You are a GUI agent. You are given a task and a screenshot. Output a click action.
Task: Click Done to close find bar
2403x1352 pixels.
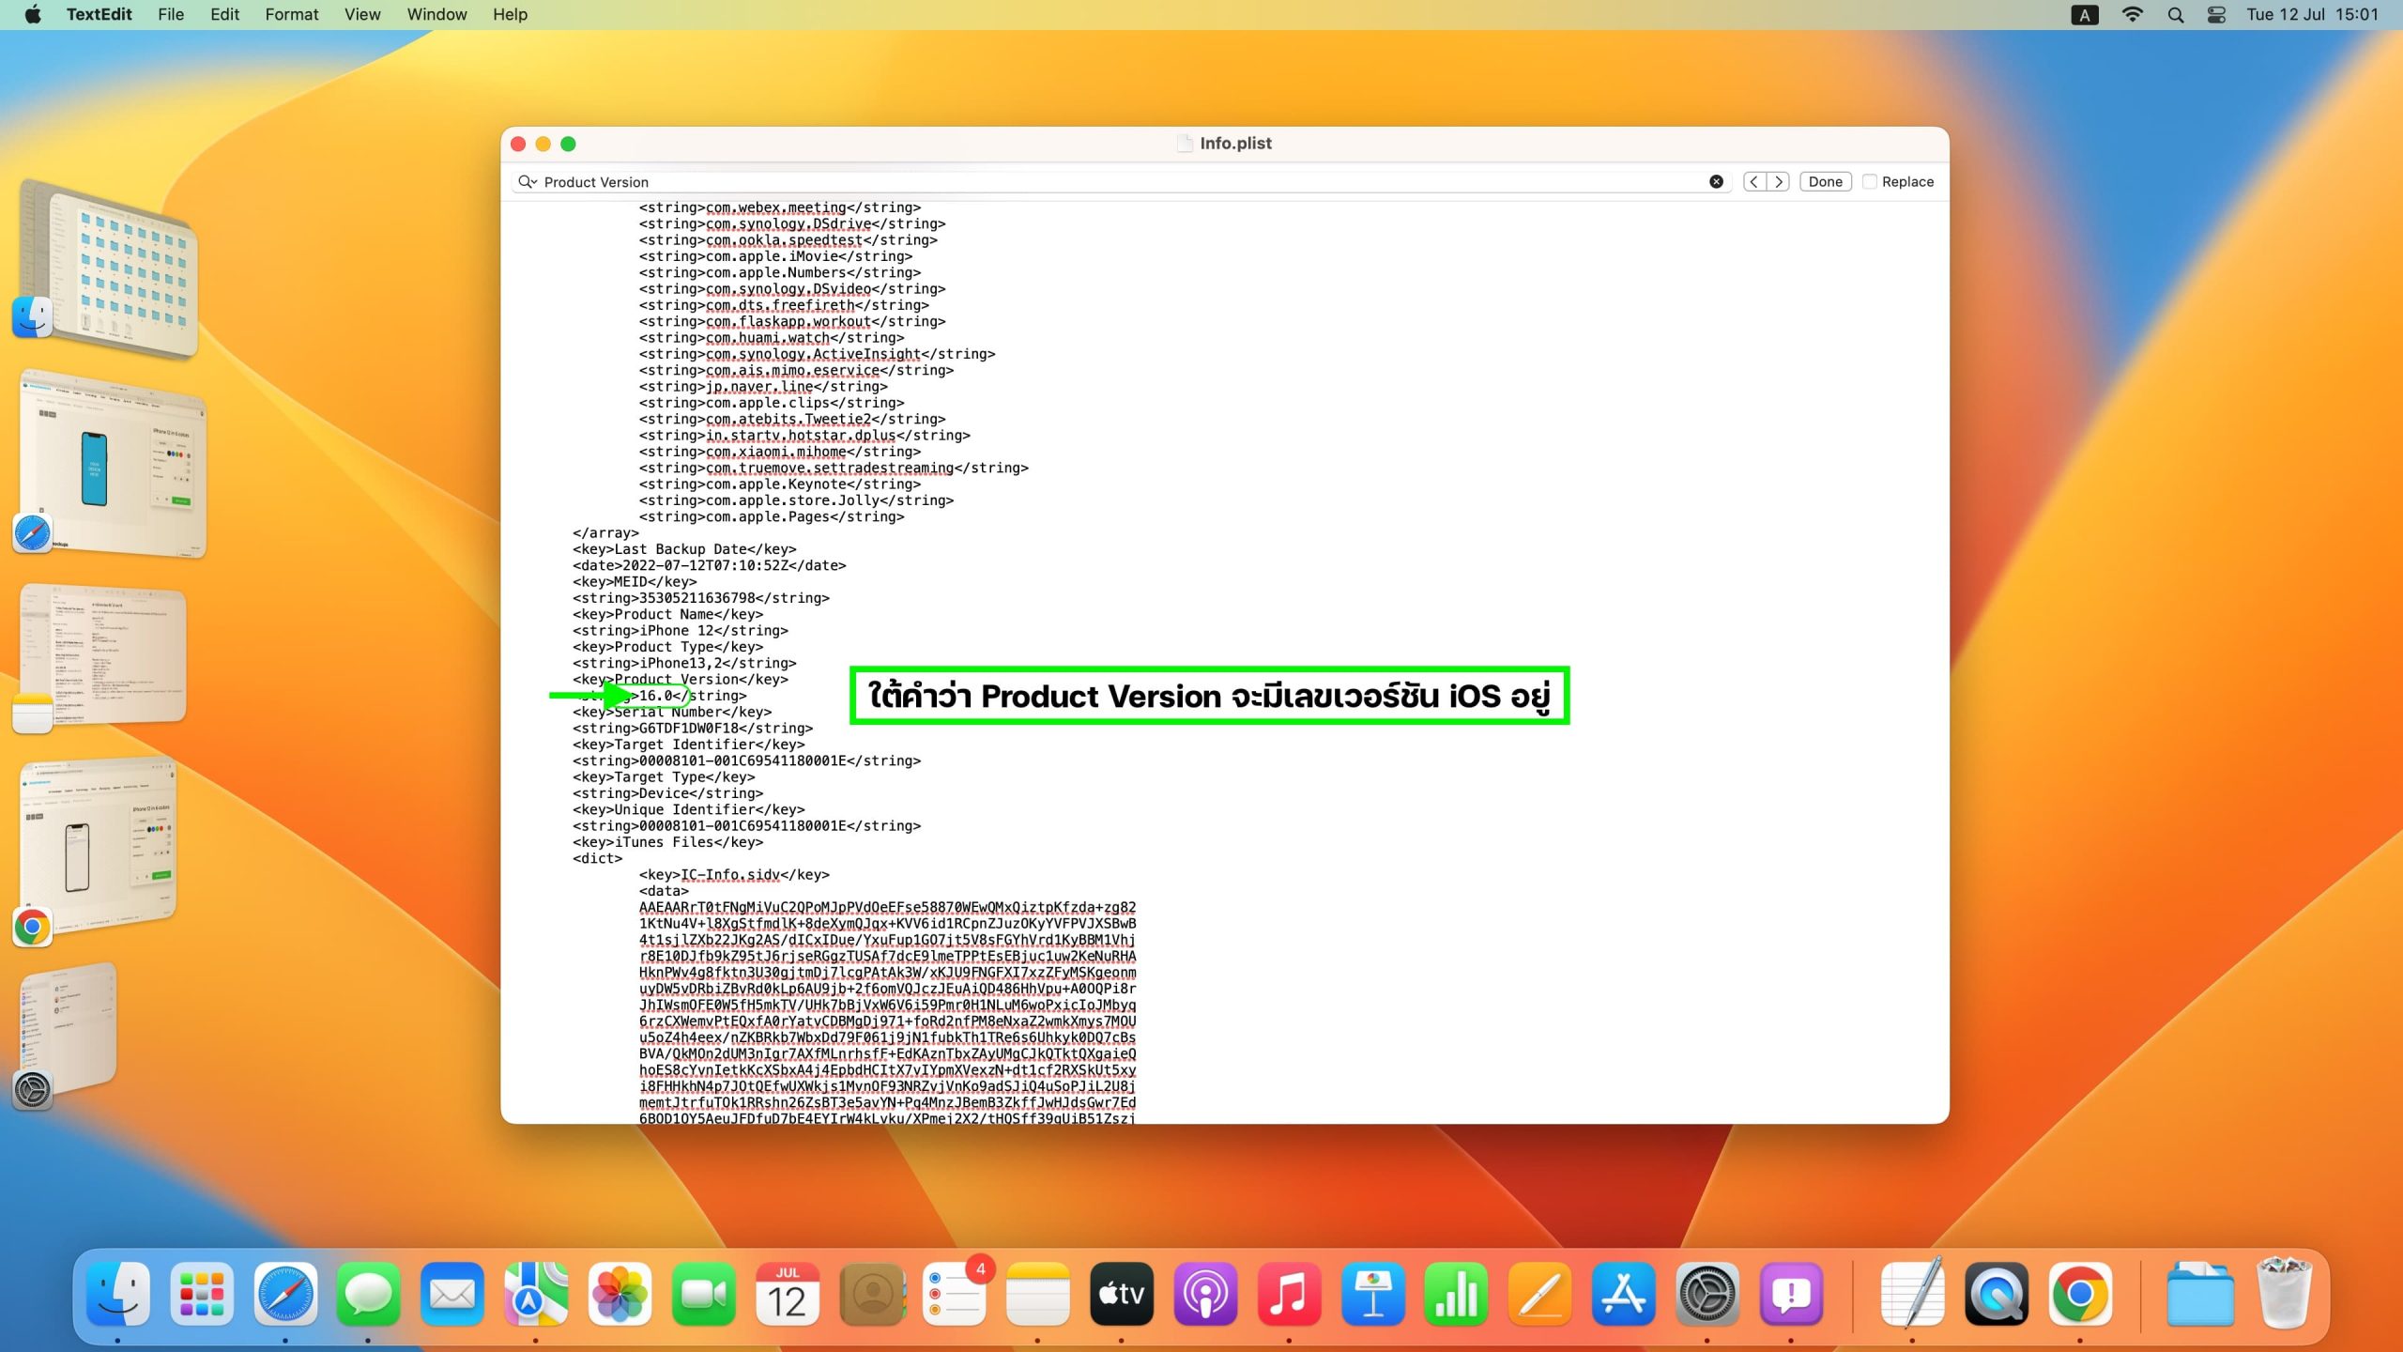click(x=1825, y=182)
